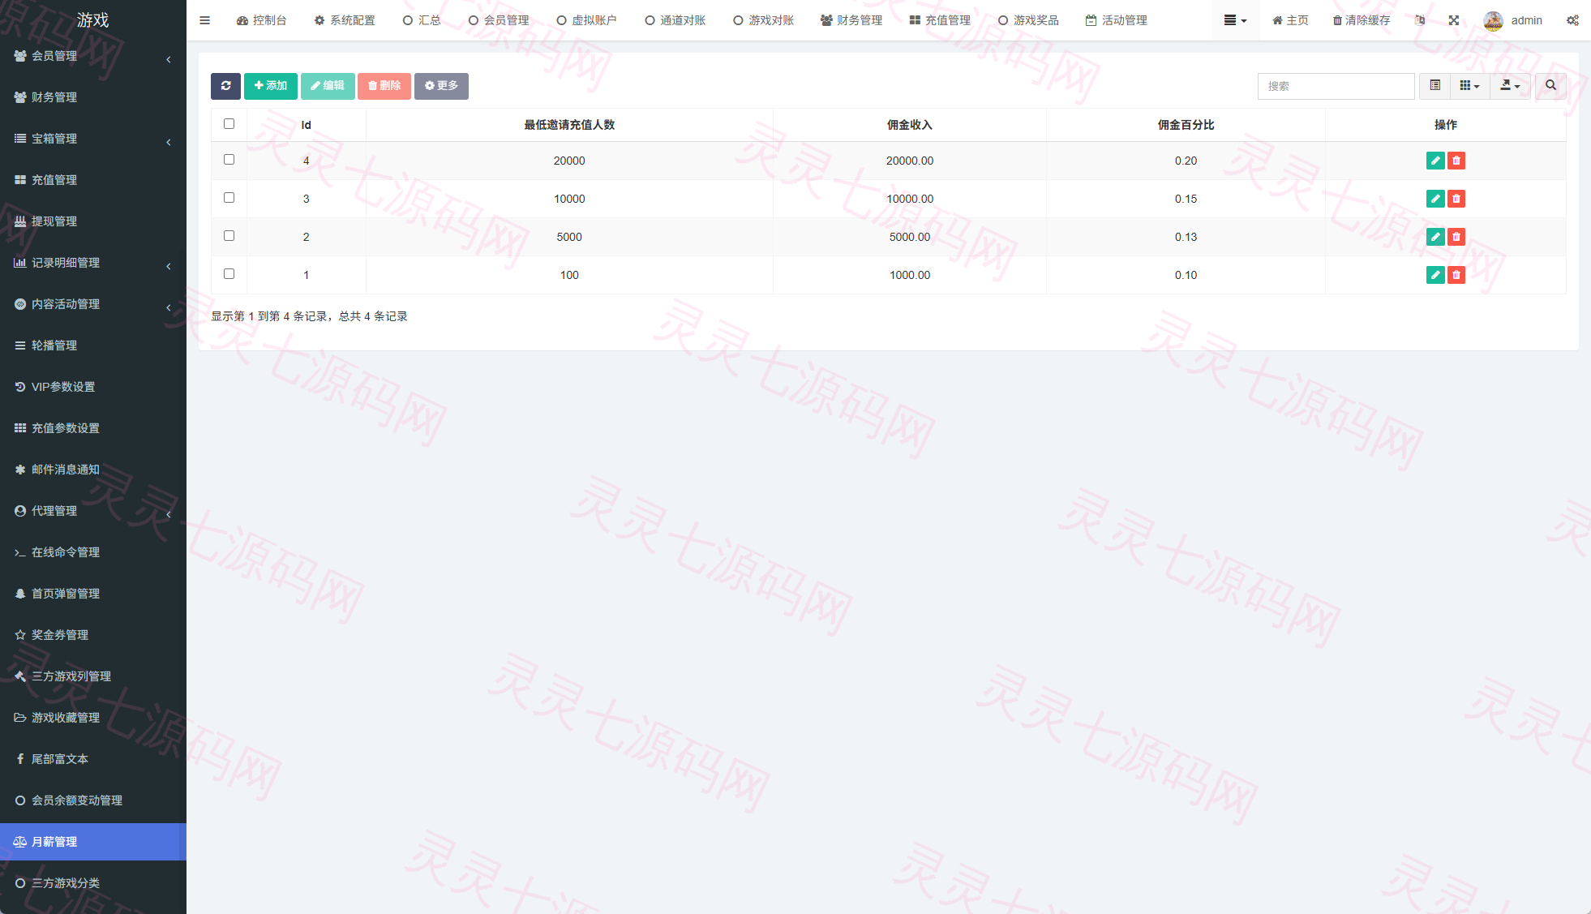Delete the row with Id 3
The width and height of the screenshot is (1591, 914).
pos(1456,199)
